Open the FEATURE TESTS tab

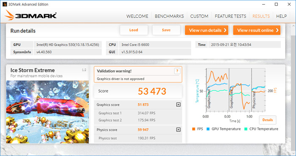pyautogui.click(x=230, y=16)
